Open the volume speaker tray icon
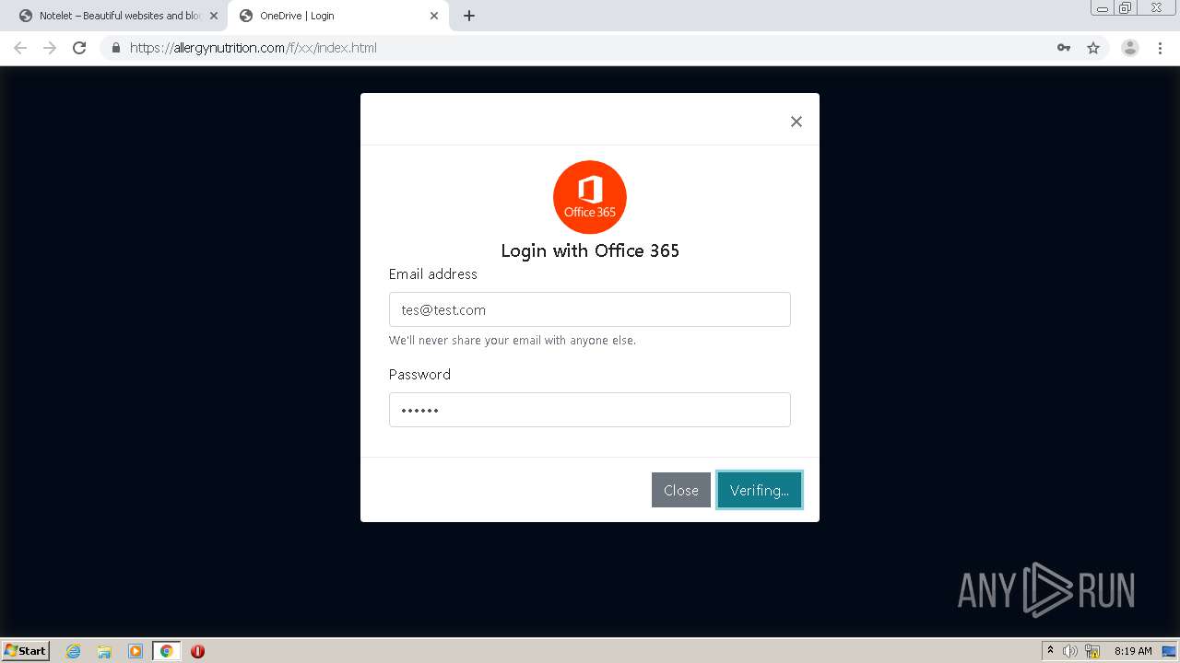The width and height of the screenshot is (1180, 663). pyautogui.click(x=1070, y=651)
